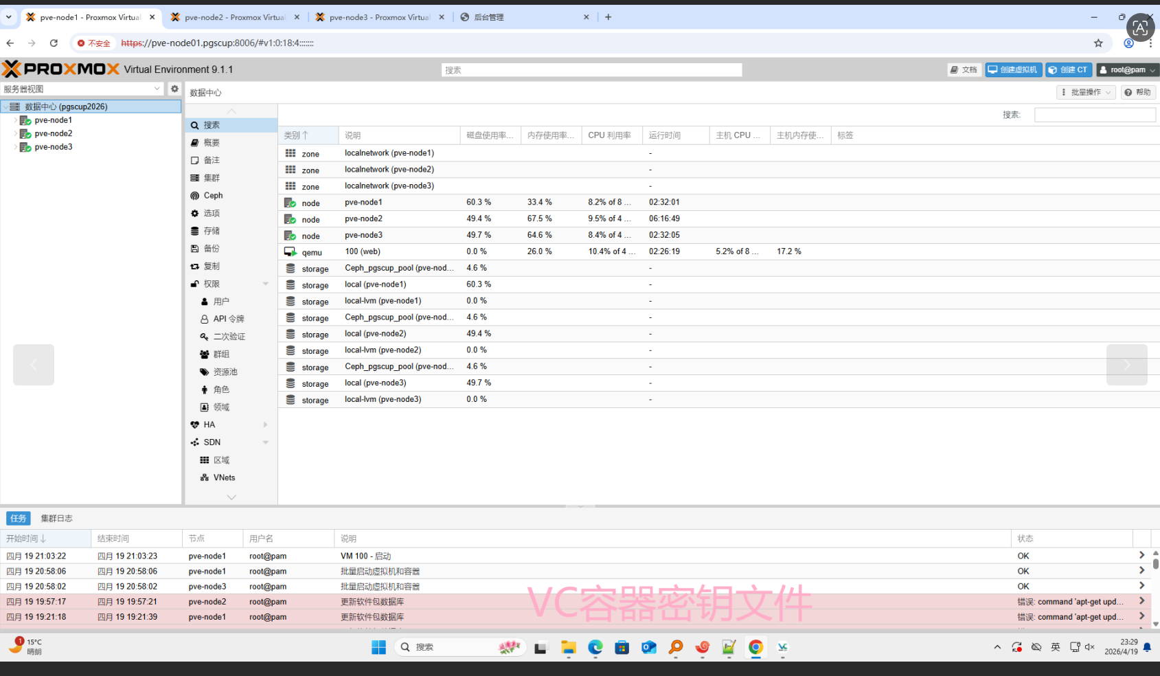This screenshot has height=676, width=1160.
Task: Focus the Proxmox header search box
Action: tap(591, 70)
